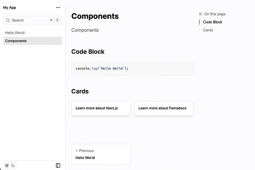Click the magnifier icon in the search box
The width and height of the screenshot is (255, 170).
click(x=8, y=20)
